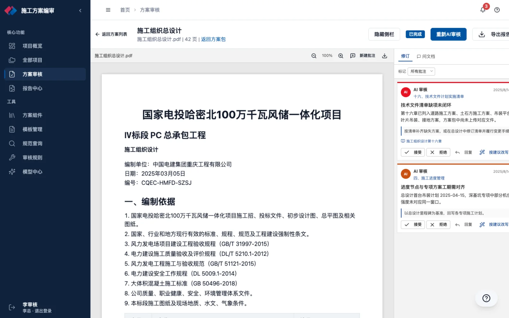Click the 模板管理 sidebar icon
Screen dimensions: 509x318
coord(12,129)
